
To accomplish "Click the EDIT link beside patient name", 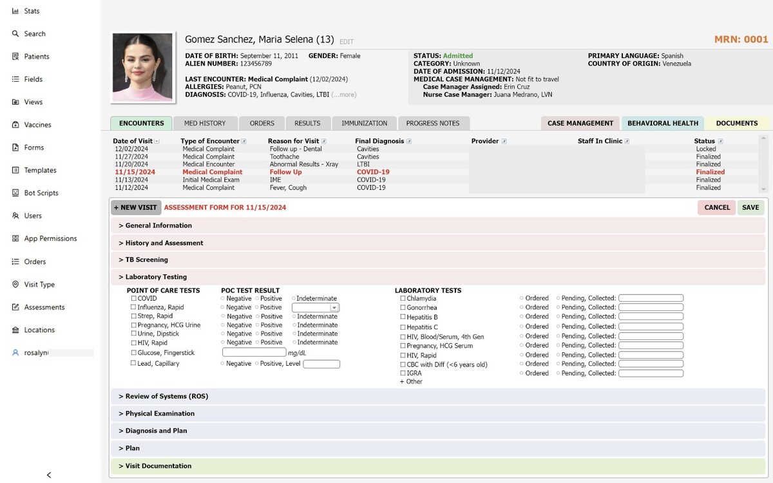I will pyautogui.click(x=347, y=42).
